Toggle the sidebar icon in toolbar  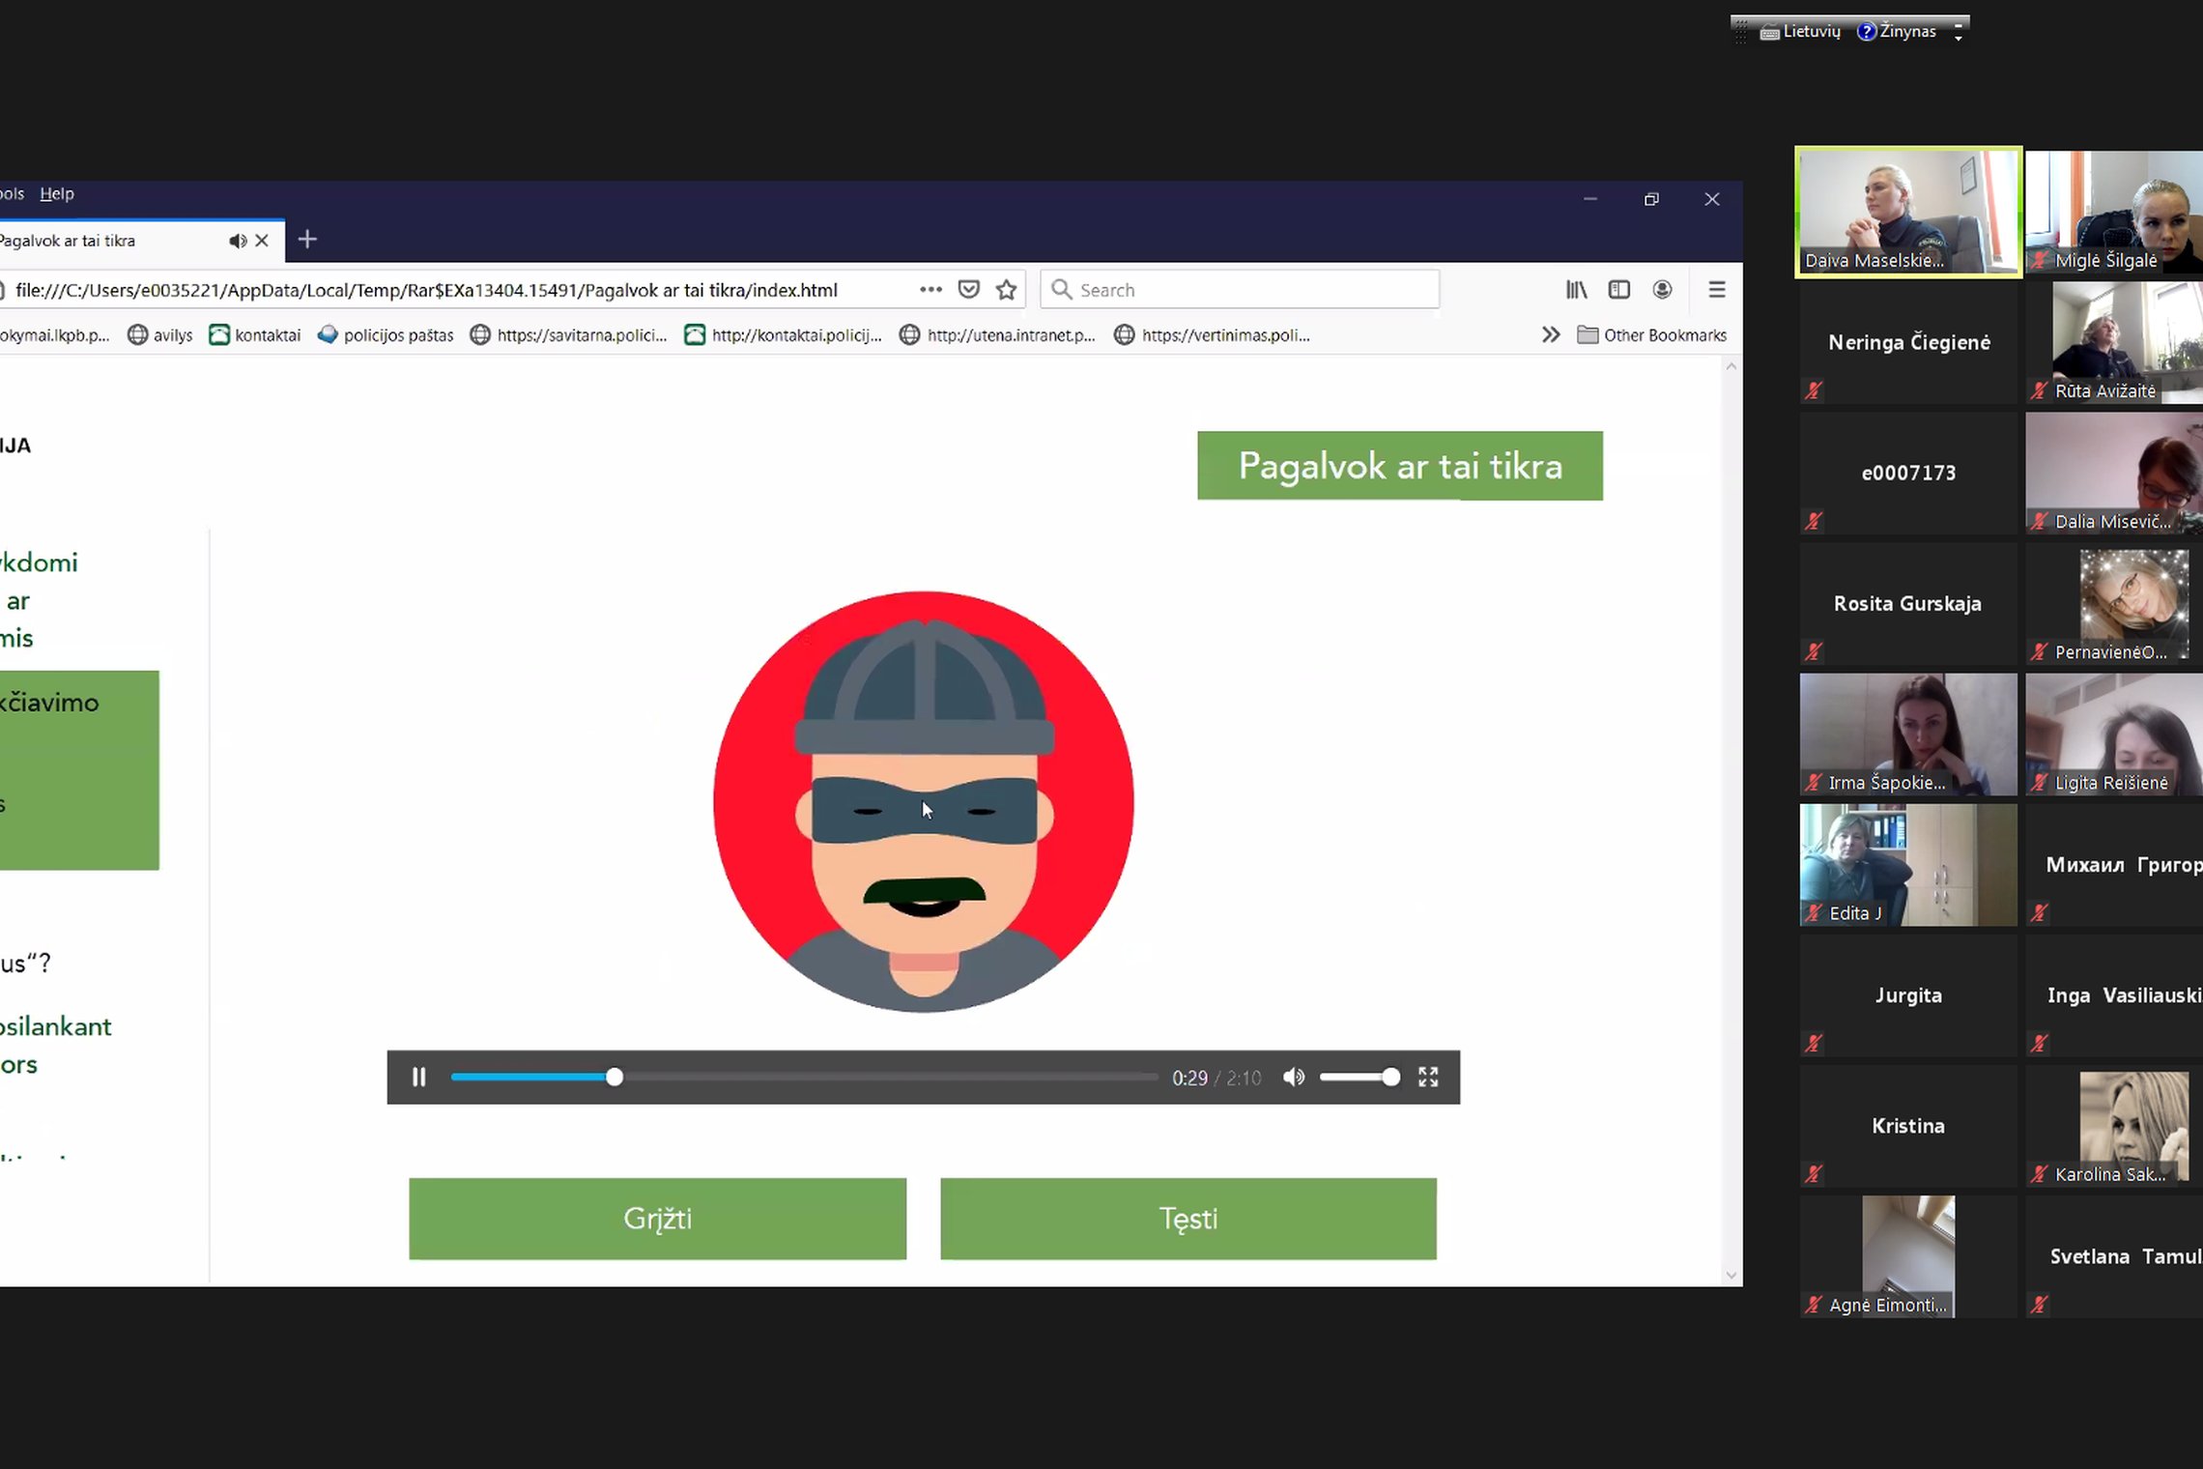click(1618, 290)
